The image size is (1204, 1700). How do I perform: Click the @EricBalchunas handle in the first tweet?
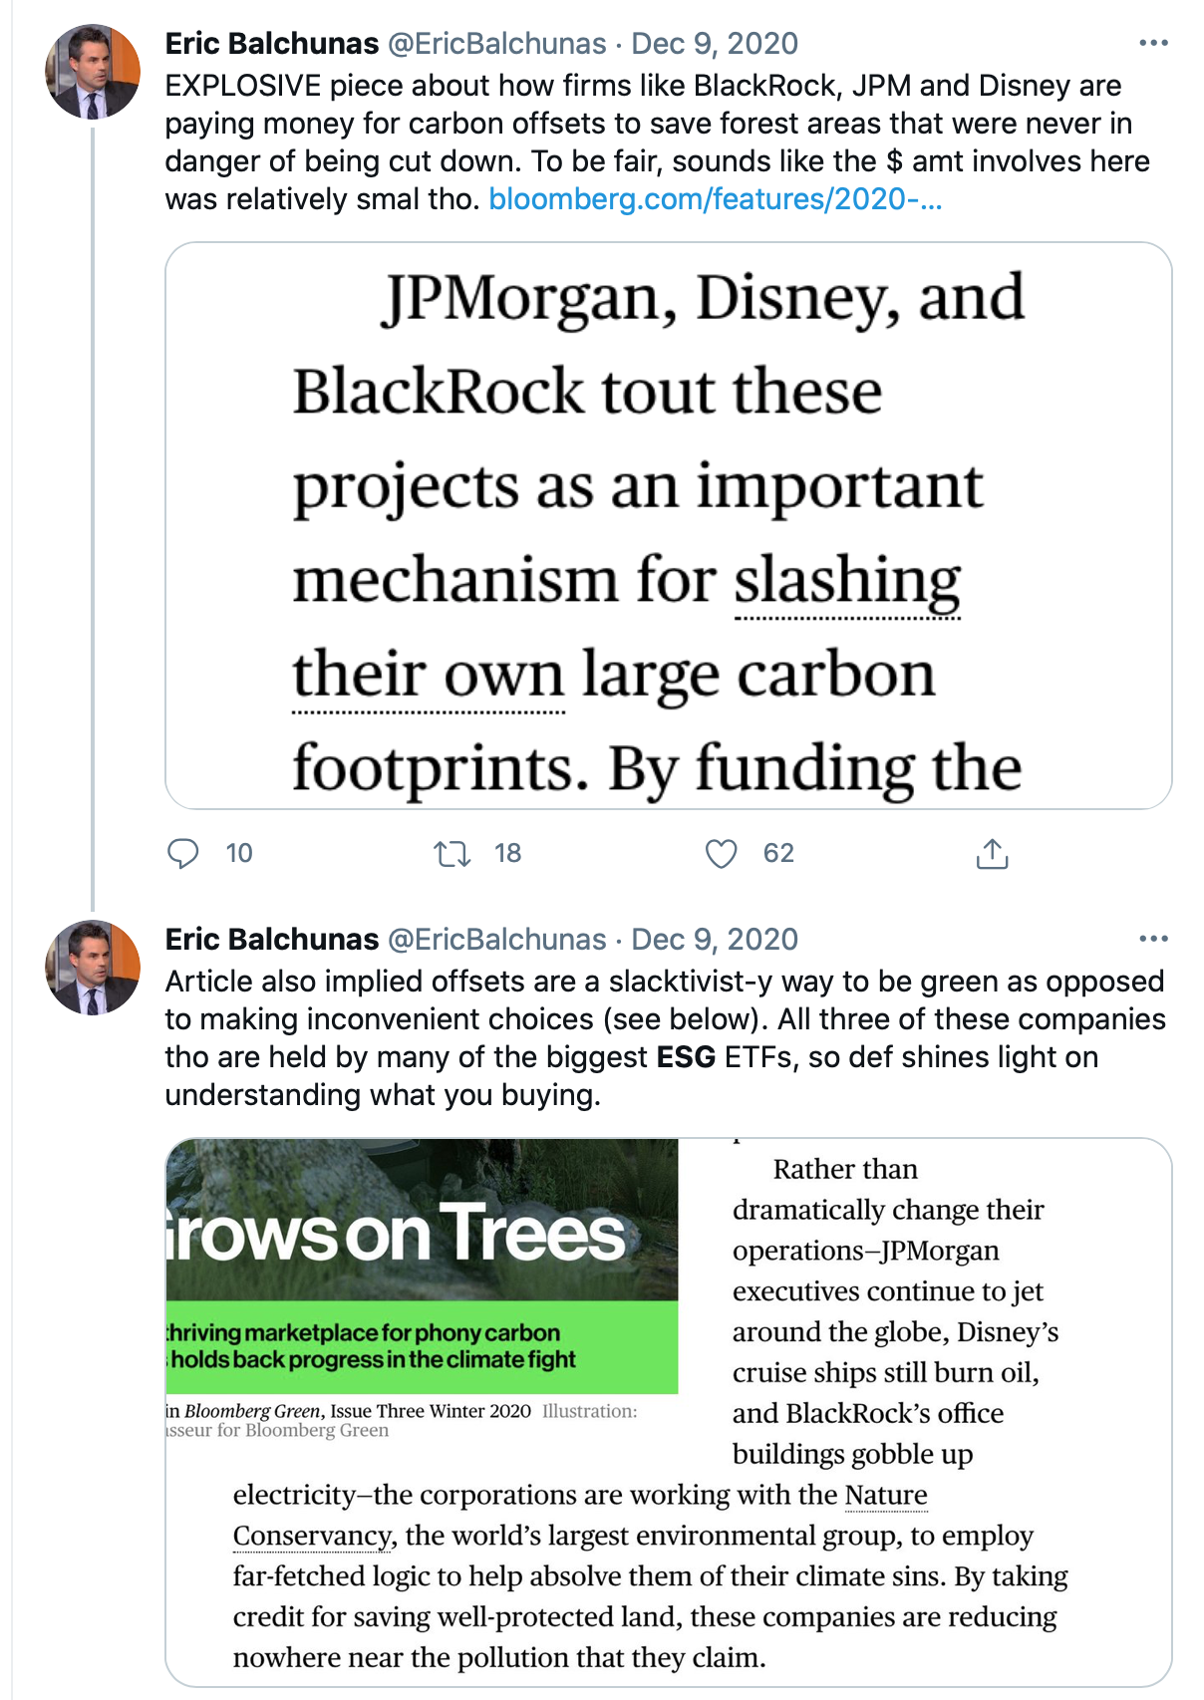496,44
